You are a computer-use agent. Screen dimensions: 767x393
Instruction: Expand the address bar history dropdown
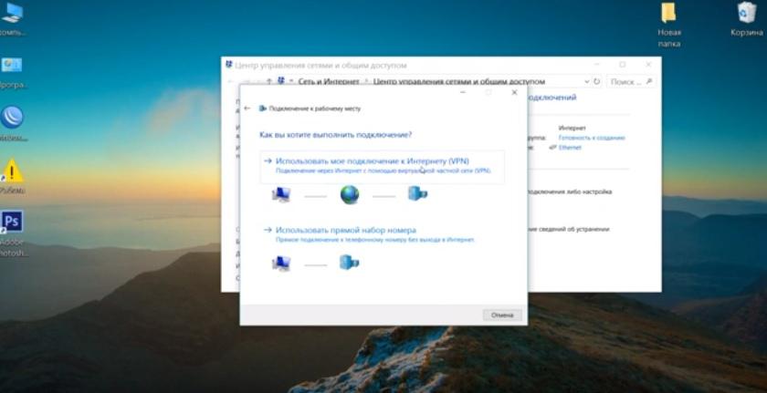[585, 81]
